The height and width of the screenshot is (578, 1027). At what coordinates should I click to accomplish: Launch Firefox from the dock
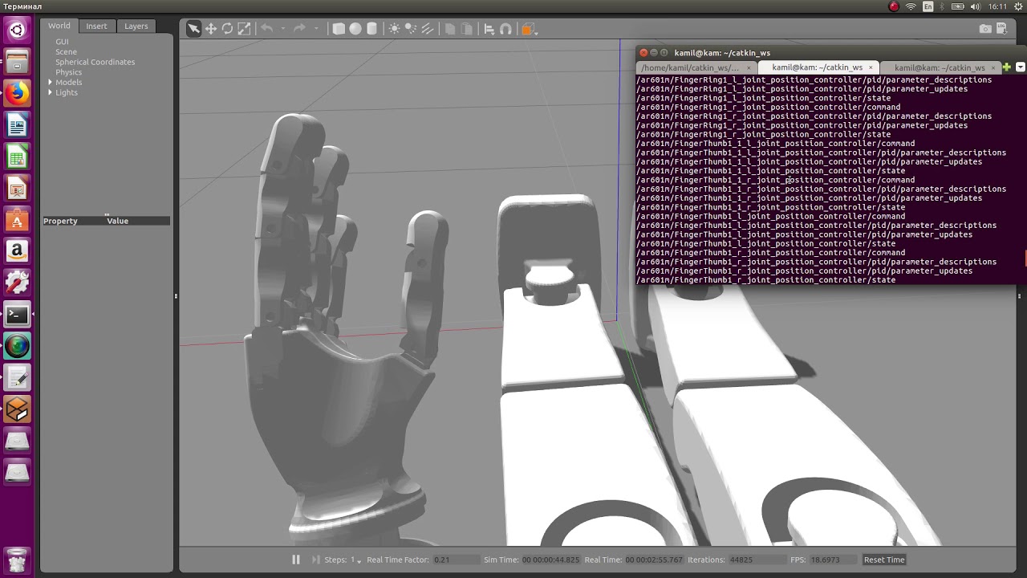click(x=17, y=93)
